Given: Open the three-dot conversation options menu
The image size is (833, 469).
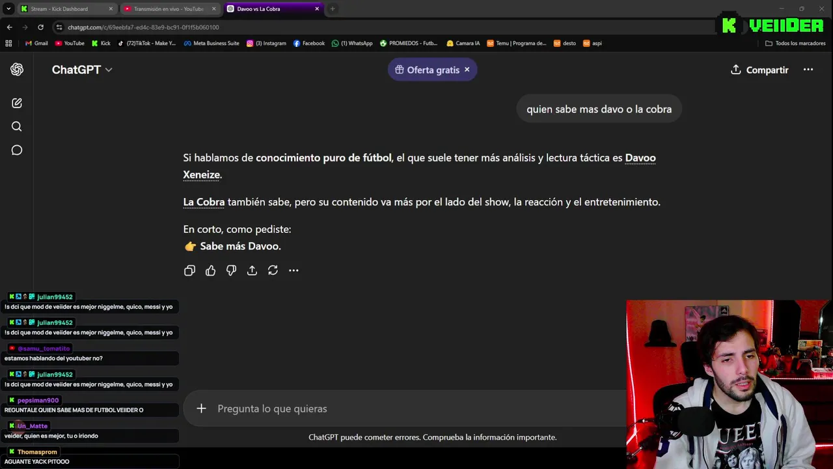Looking at the screenshot, I should coord(808,70).
